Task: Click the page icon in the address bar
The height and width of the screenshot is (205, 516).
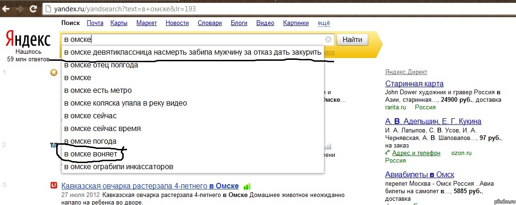Action: [48, 9]
